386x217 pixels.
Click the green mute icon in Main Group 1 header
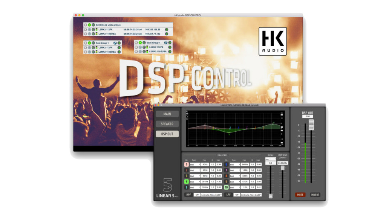pos(140,43)
